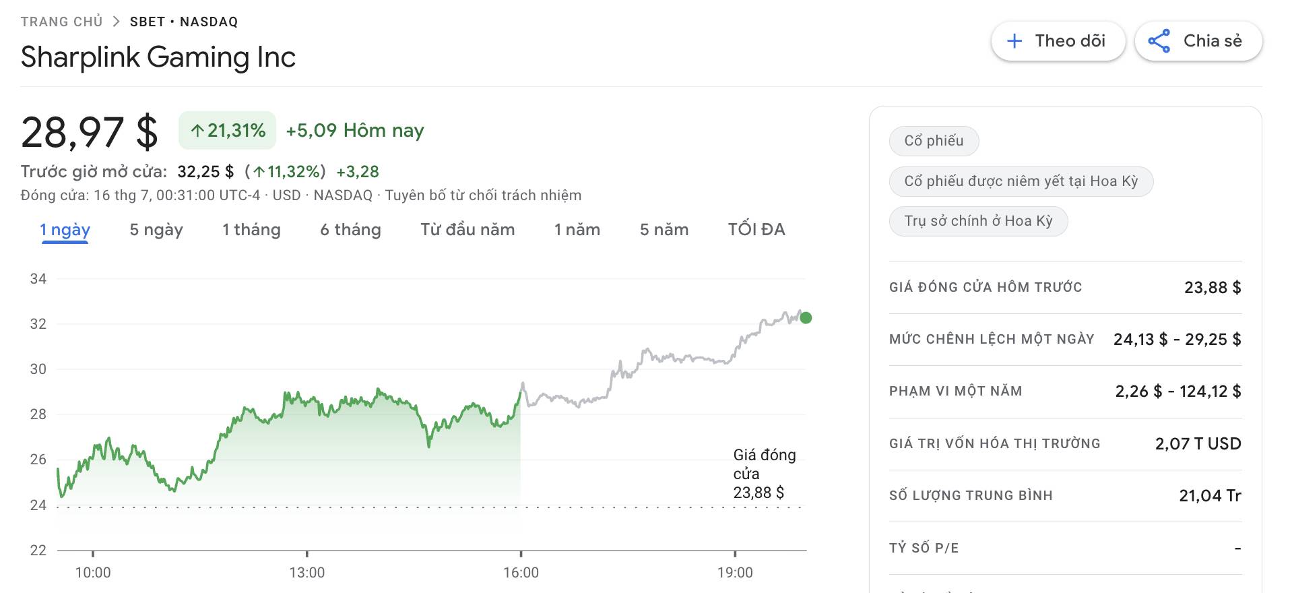Click the 28,97 $ current price

90,132
